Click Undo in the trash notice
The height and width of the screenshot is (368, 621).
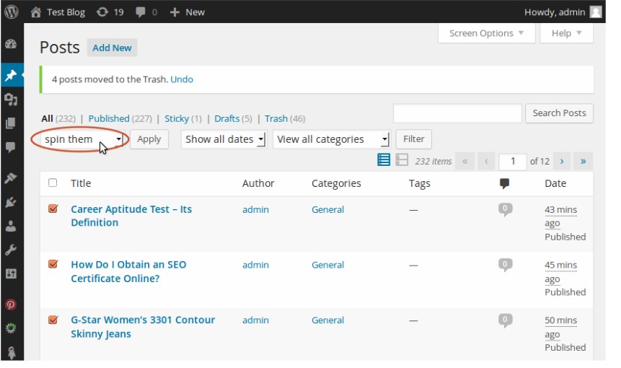pos(182,79)
